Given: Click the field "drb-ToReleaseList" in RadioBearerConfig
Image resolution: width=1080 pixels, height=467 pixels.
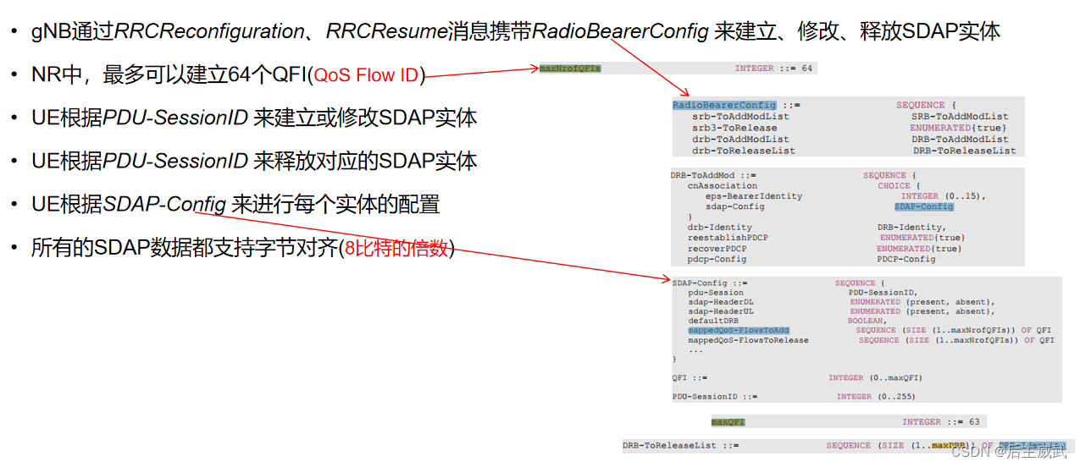Looking at the screenshot, I should (x=744, y=151).
